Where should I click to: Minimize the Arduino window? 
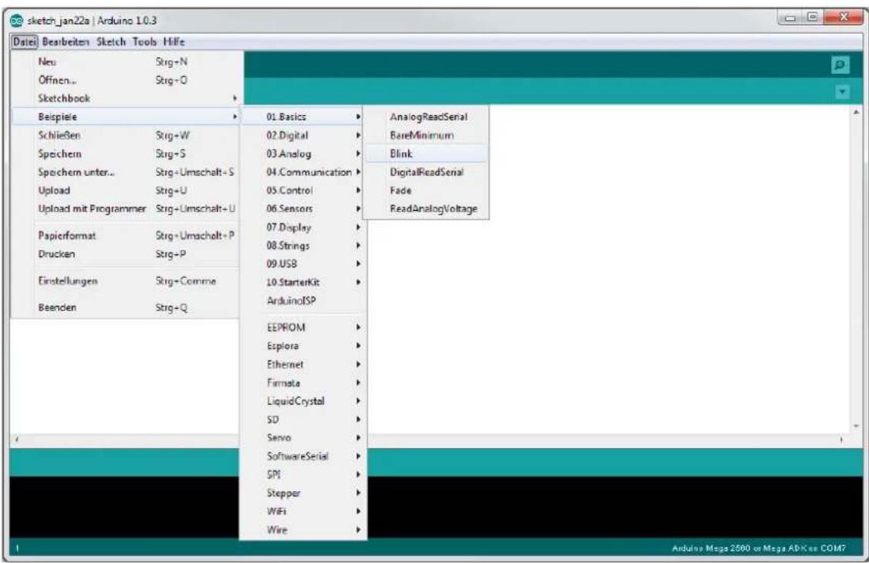[790, 19]
